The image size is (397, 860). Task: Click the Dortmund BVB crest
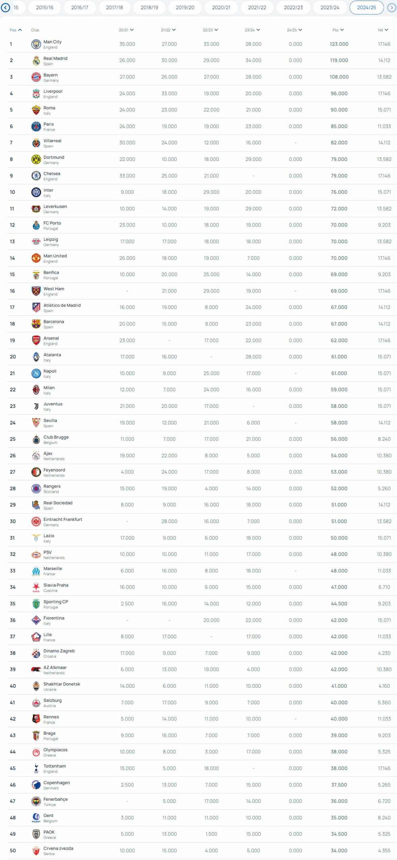pos(36,160)
